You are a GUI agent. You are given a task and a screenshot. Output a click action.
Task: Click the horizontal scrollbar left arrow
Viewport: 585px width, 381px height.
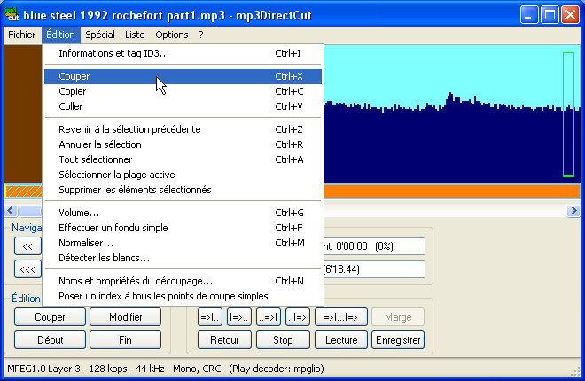point(11,211)
